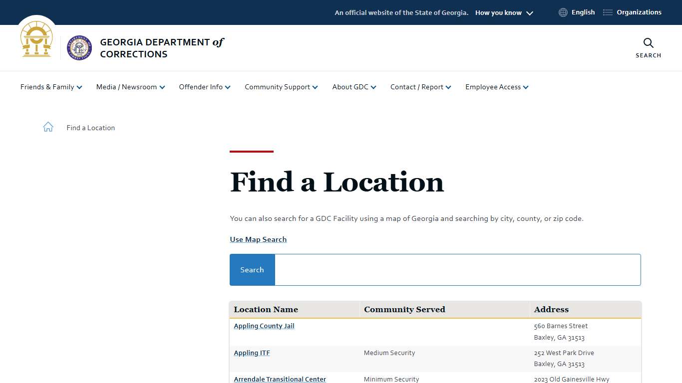Click the globe icon beside English

click(x=563, y=12)
